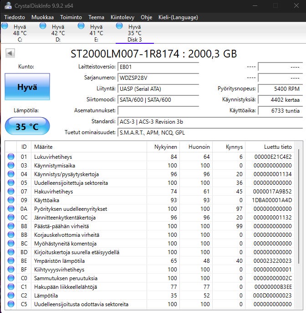Click the Käyttöaika value 6733 tuntia

(x=280, y=110)
